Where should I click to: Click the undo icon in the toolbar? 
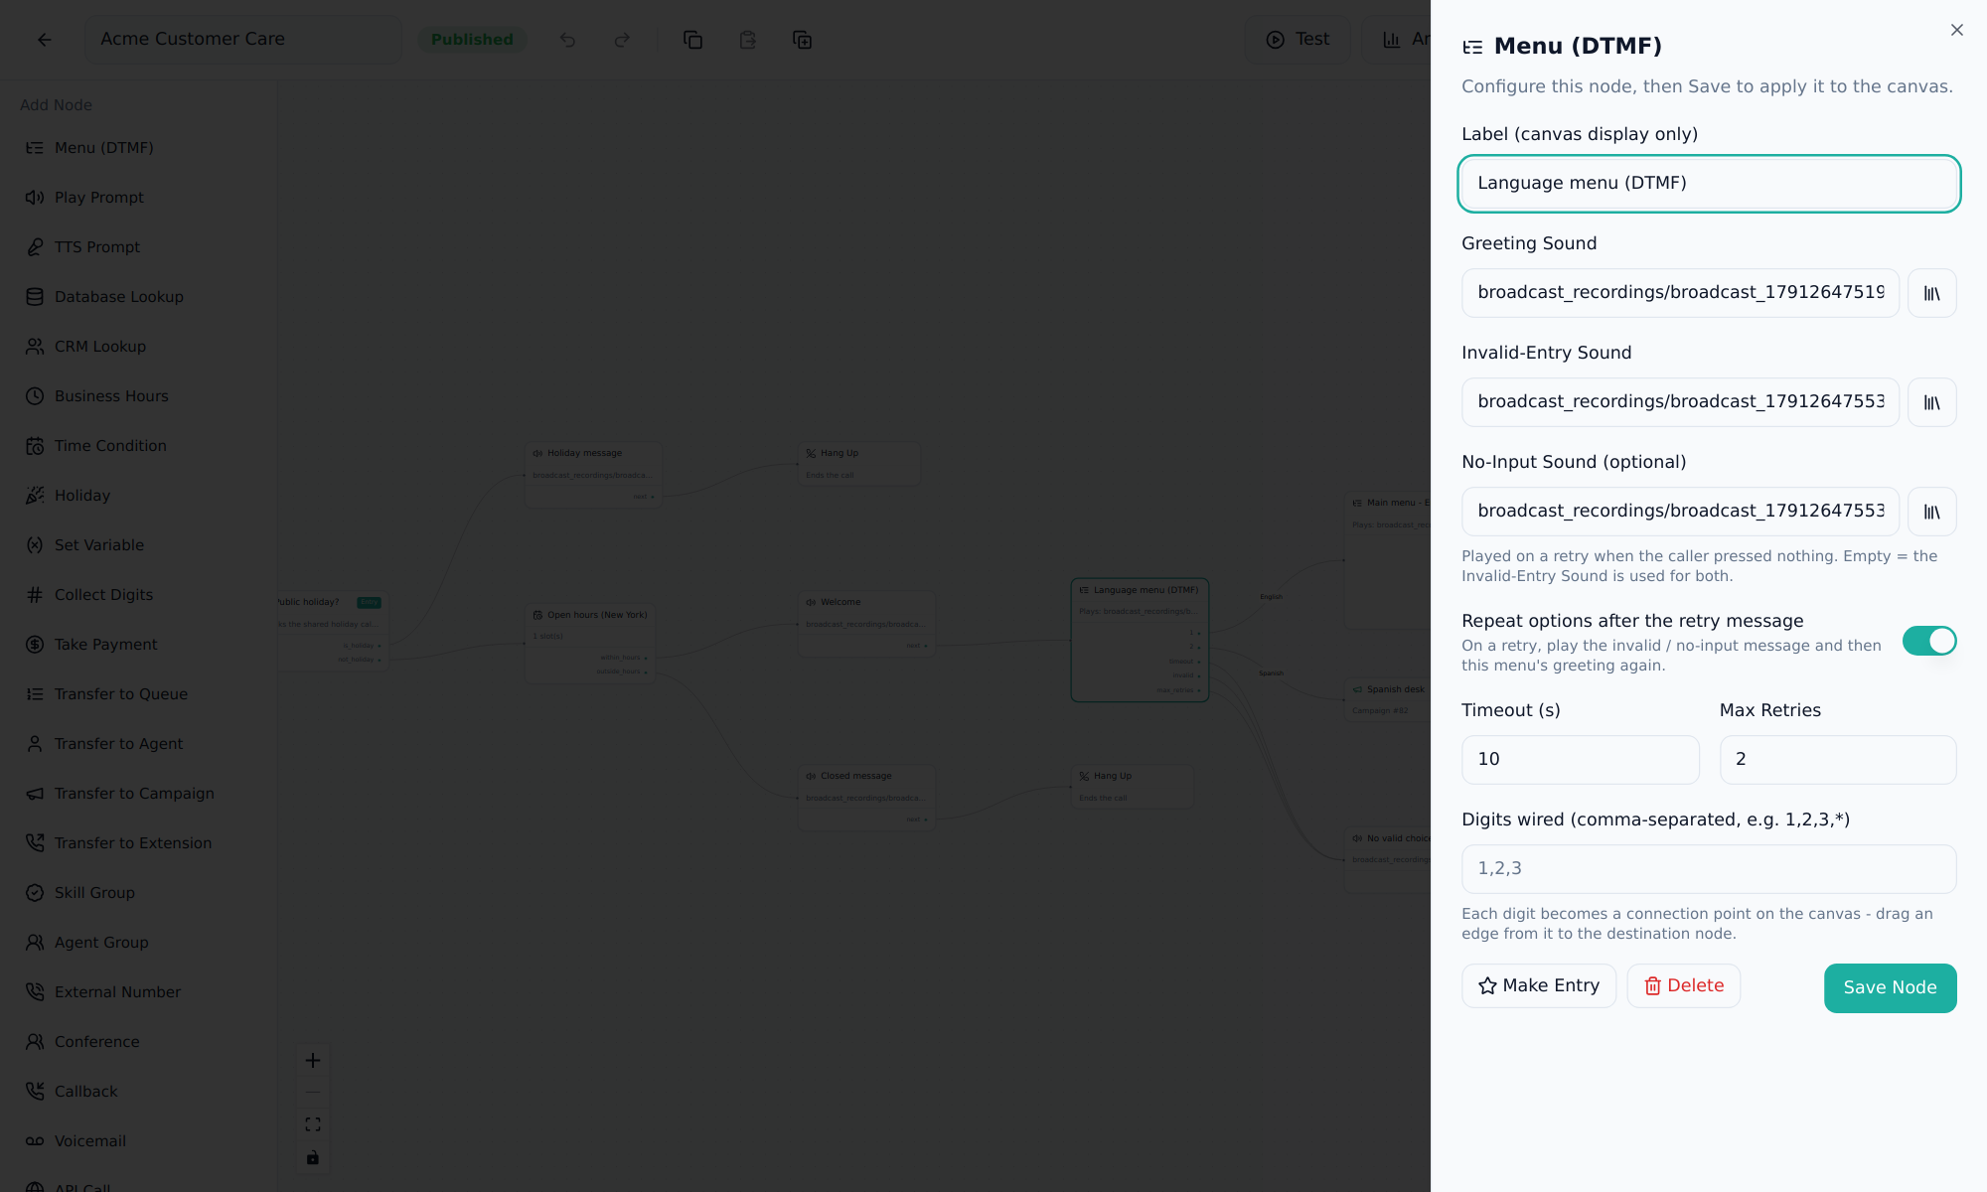tap(567, 40)
